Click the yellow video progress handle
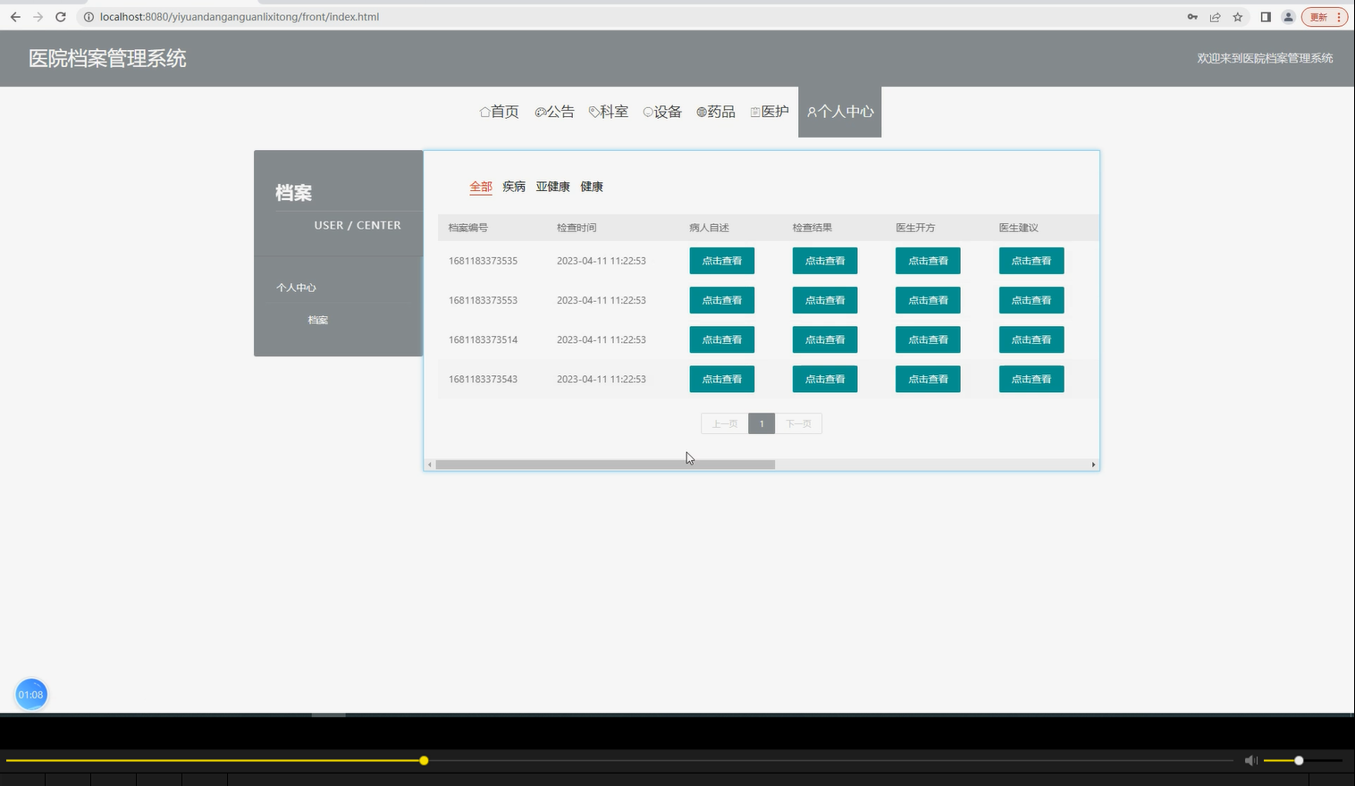The image size is (1355, 786). point(424,760)
